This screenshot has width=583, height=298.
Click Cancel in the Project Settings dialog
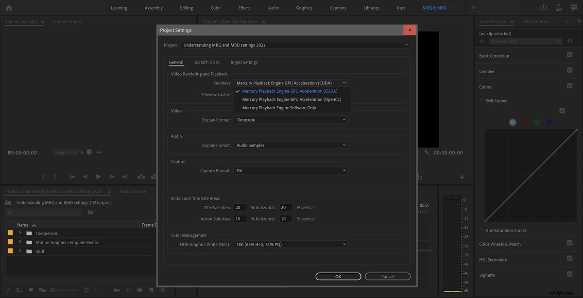[x=387, y=276]
